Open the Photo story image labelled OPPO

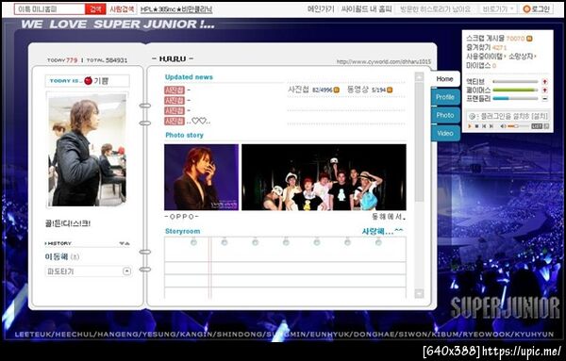(x=202, y=177)
